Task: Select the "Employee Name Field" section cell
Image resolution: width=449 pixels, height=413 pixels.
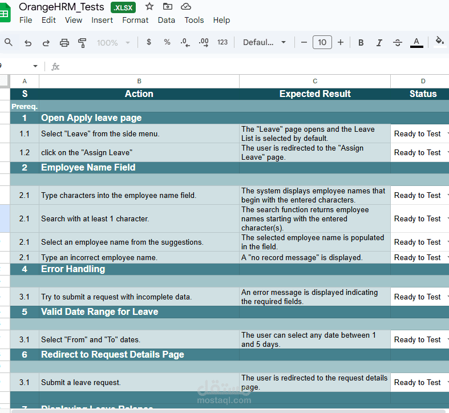Action: [x=139, y=167]
